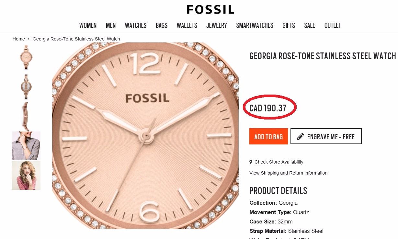Go to the Outlet page
The width and height of the screenshot is (398, 239).
coord(333,25)
